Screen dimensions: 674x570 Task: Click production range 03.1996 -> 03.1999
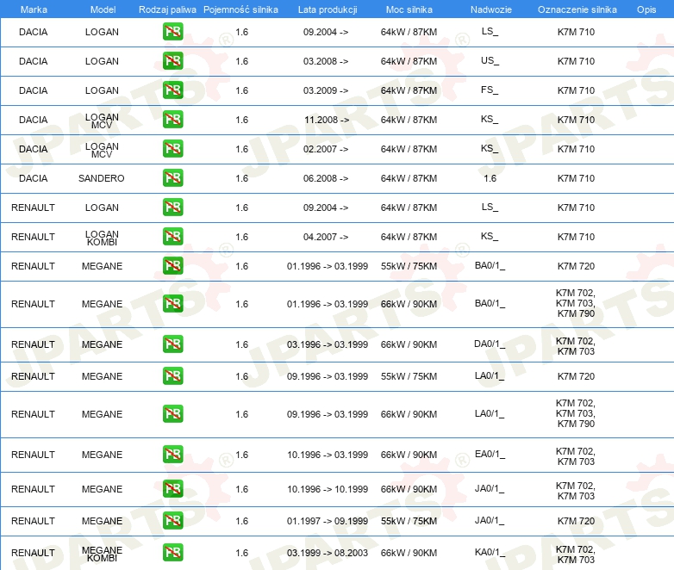(x=328, y=344)
